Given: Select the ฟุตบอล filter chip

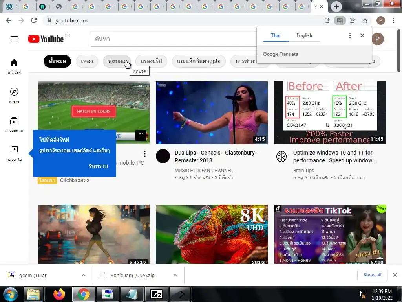Looking at the screenshot, I should [117, 61].
